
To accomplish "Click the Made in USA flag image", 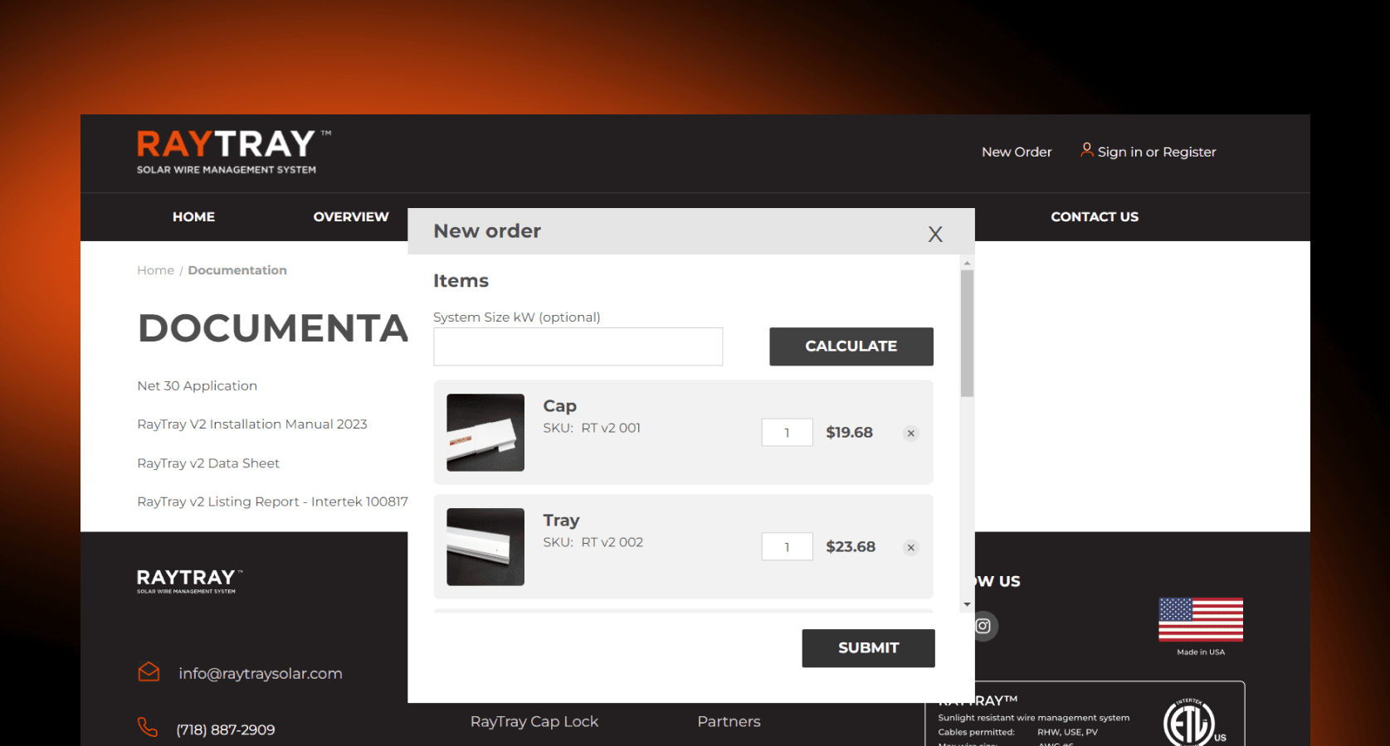I will (1201, 619).
